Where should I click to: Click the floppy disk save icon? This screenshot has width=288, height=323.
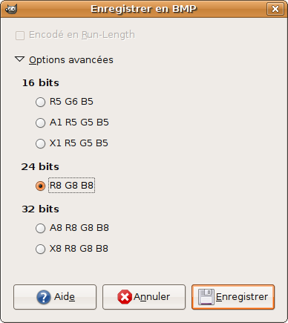(206, 297)
